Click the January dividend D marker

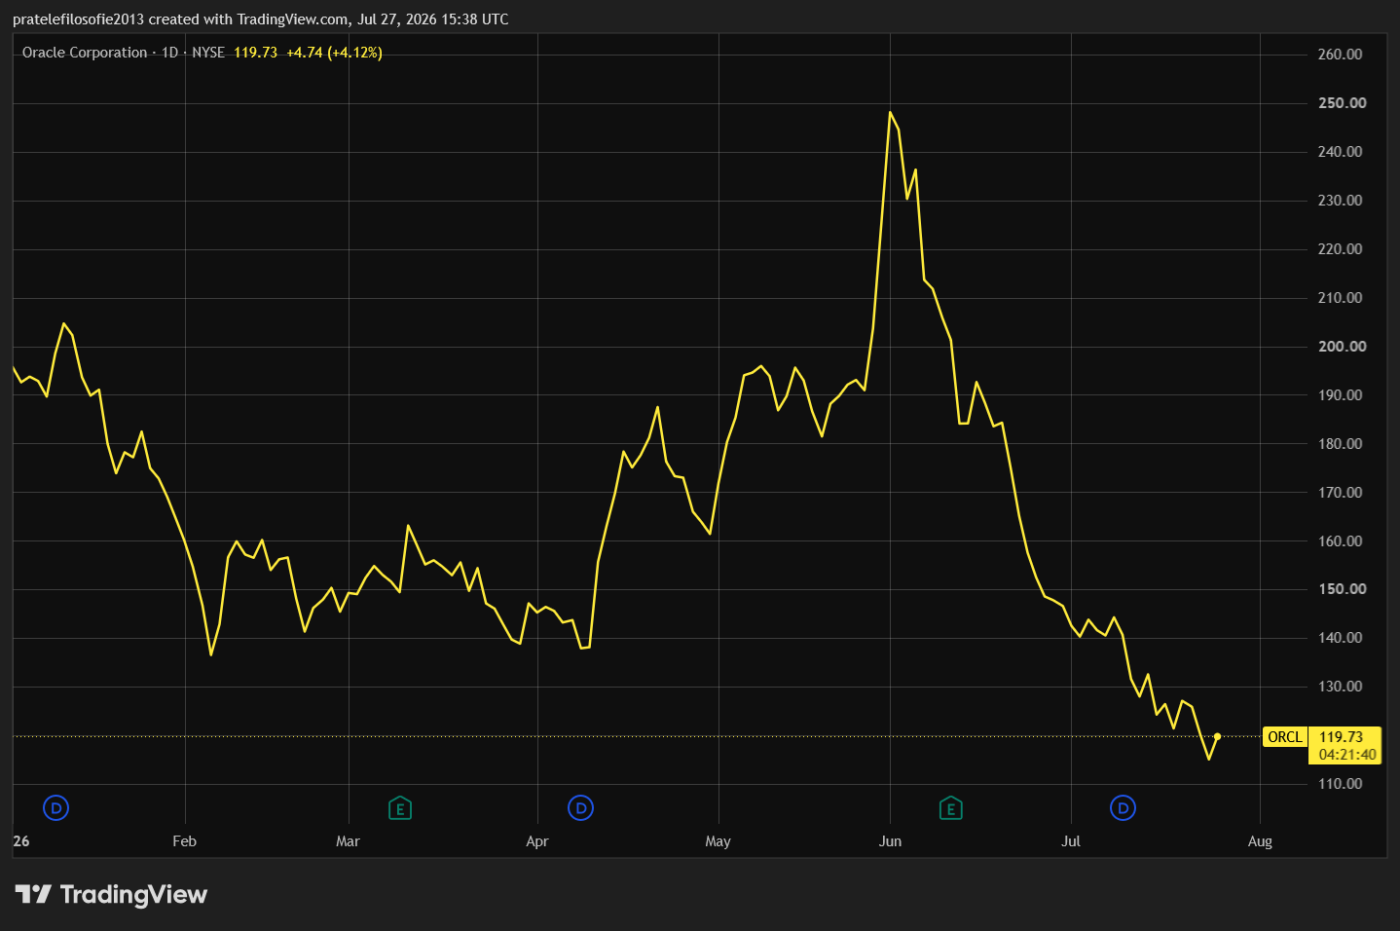[x=56, y=807]
